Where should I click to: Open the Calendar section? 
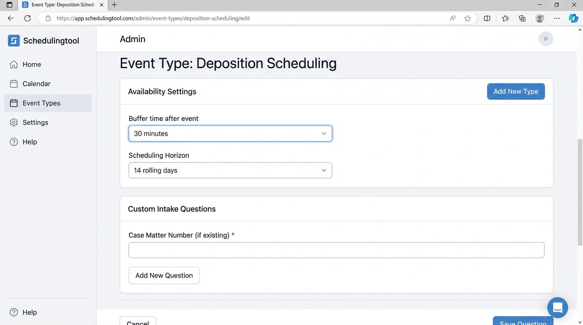36,83
